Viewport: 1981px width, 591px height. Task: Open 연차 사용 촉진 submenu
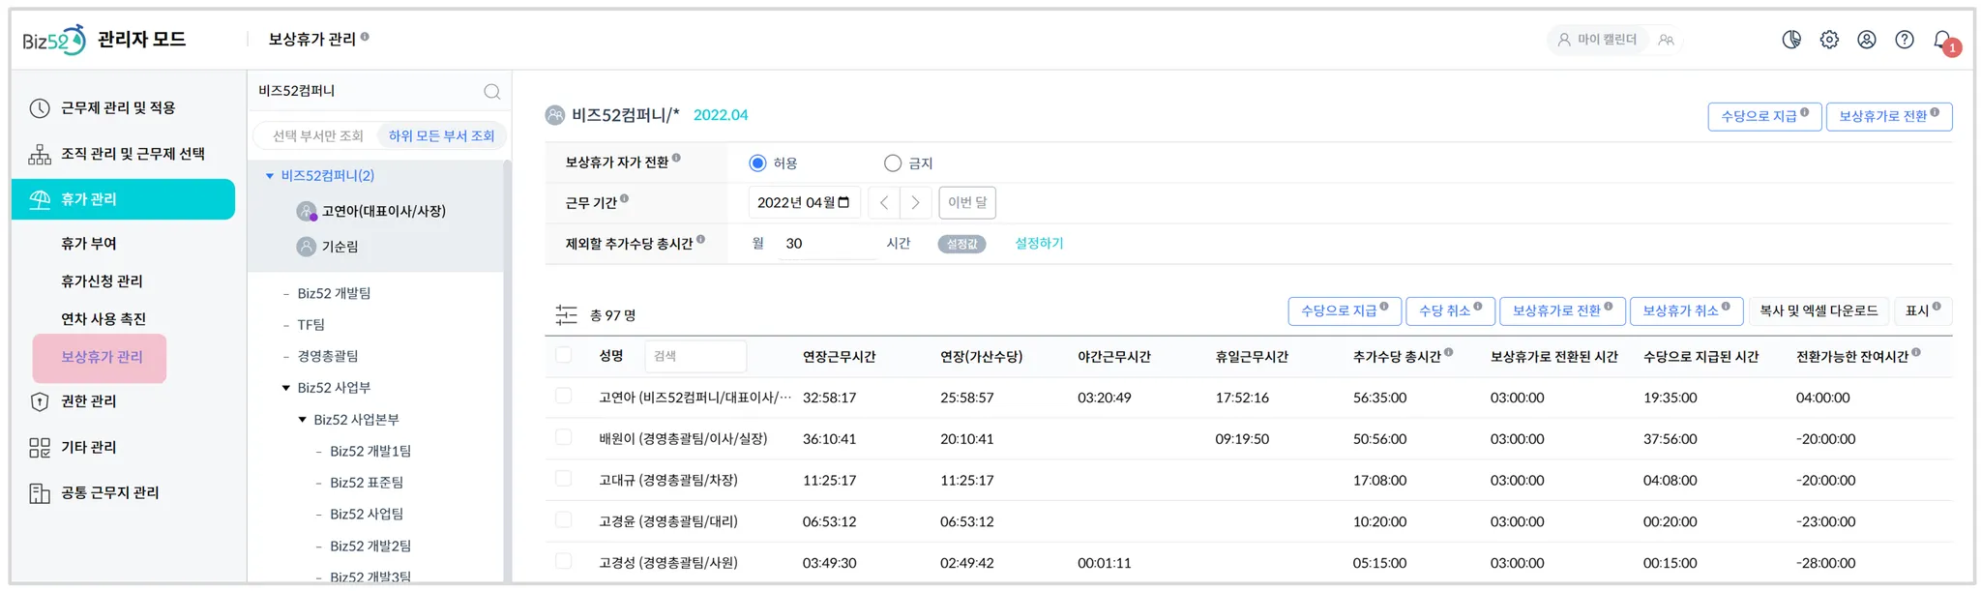pos(103,319)
